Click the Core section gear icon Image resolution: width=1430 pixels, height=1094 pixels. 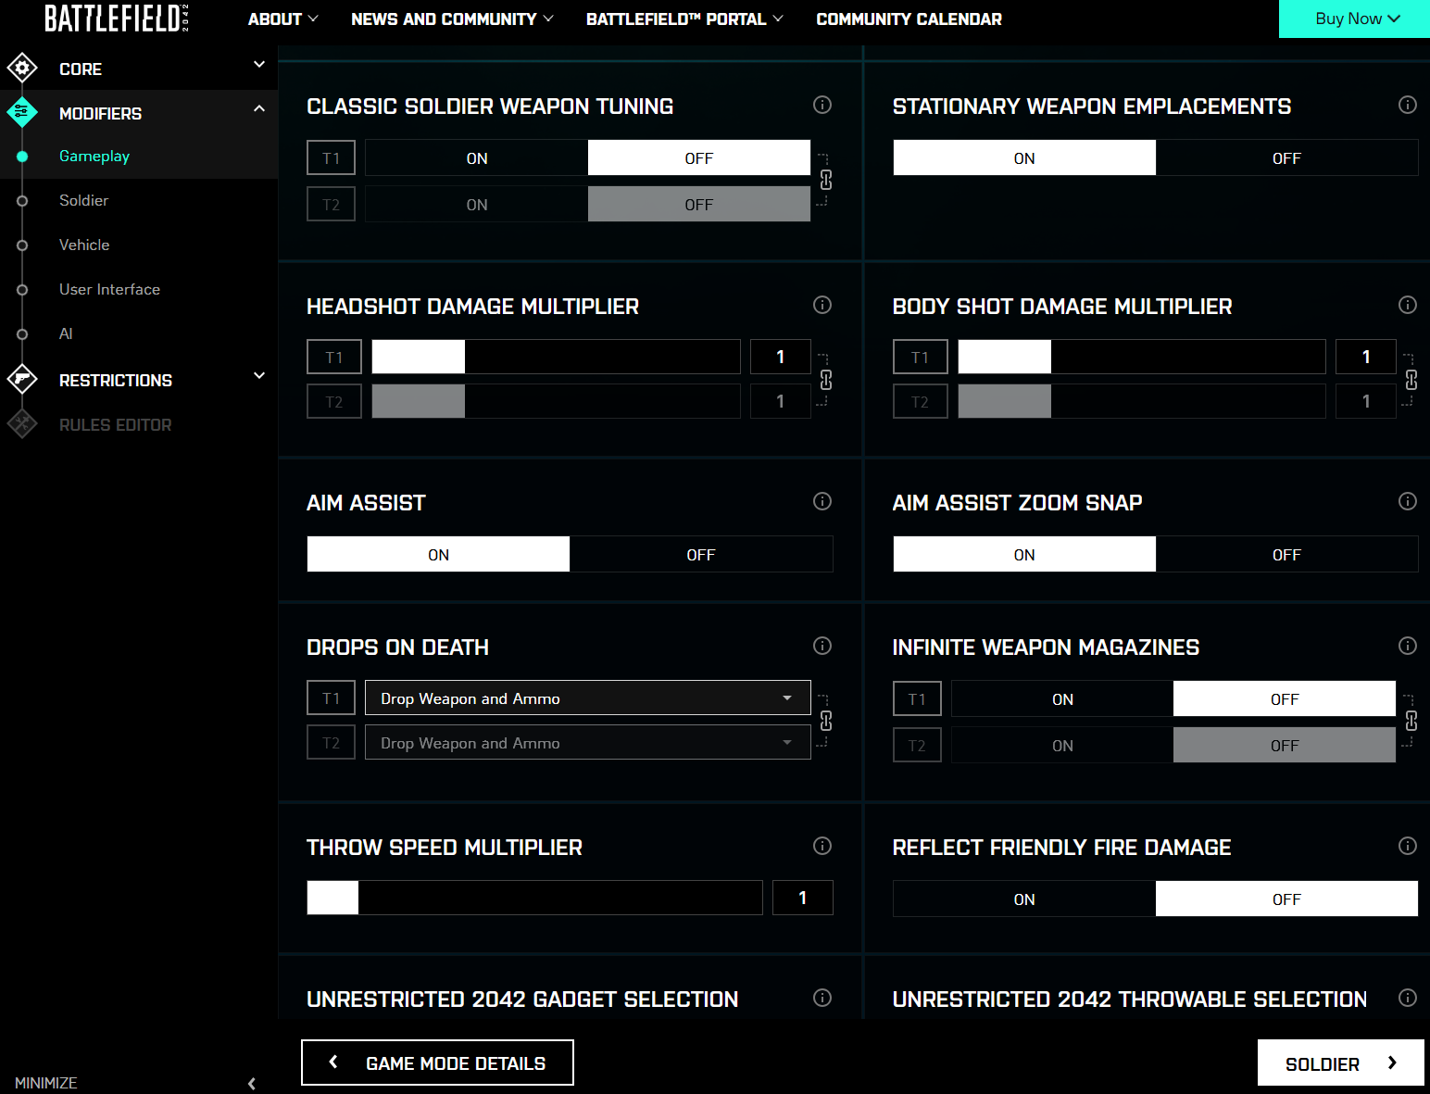point(22,68)
